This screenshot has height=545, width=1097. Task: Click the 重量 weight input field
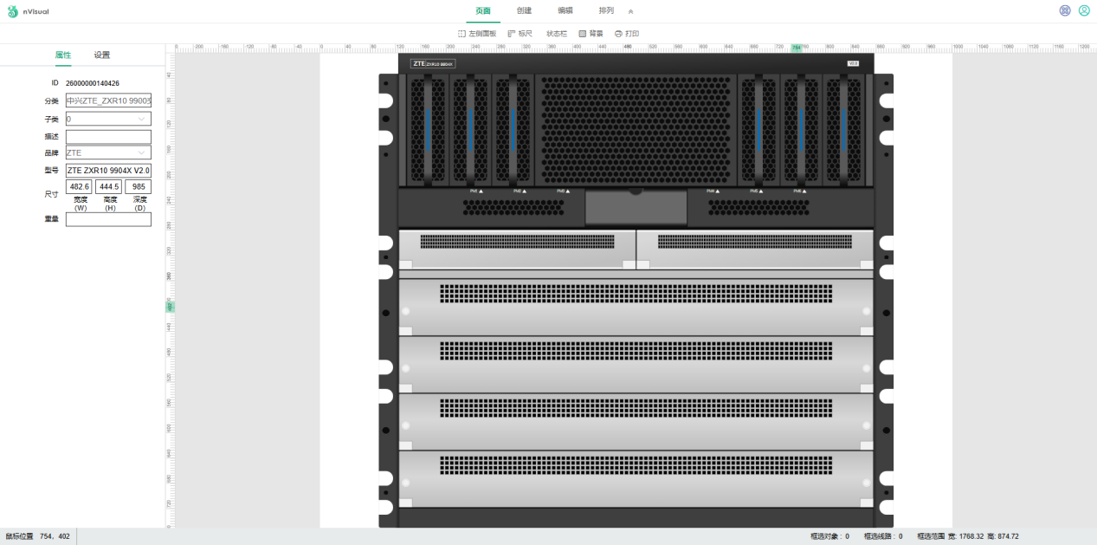(x=108, y=219)
